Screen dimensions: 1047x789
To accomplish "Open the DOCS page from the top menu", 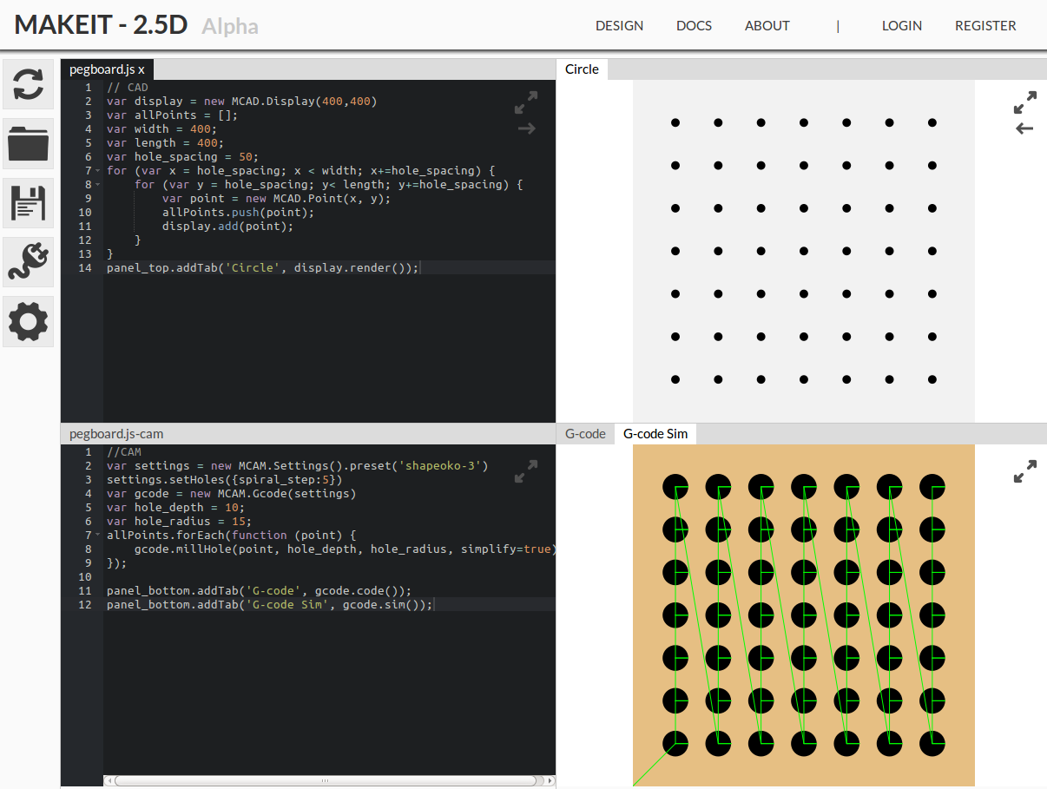I will 694,25.
